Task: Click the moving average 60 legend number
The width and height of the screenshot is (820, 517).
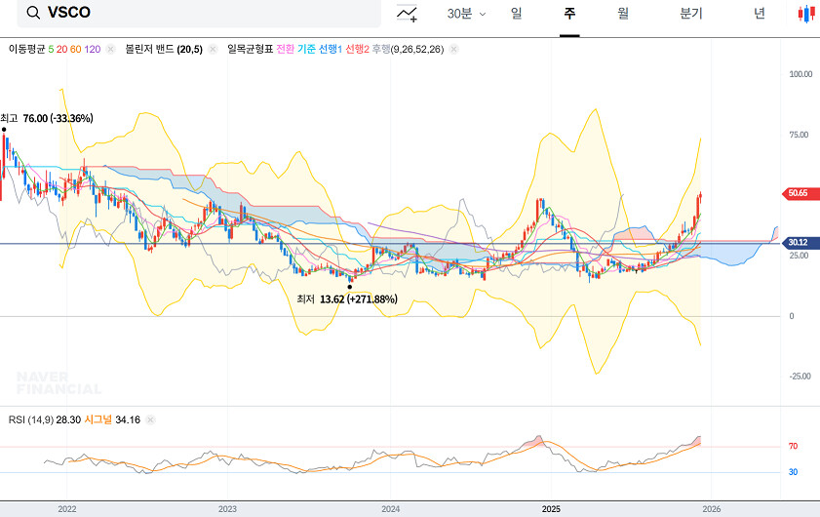Action: [x=75, y=49]
